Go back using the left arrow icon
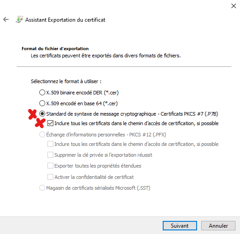The width and height of the screenshot is (240, 234). 6,19
